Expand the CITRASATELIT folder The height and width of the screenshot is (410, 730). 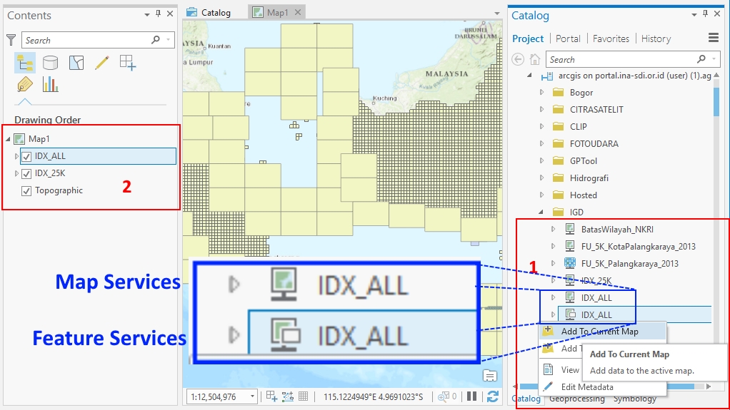[x=541, y=109]
